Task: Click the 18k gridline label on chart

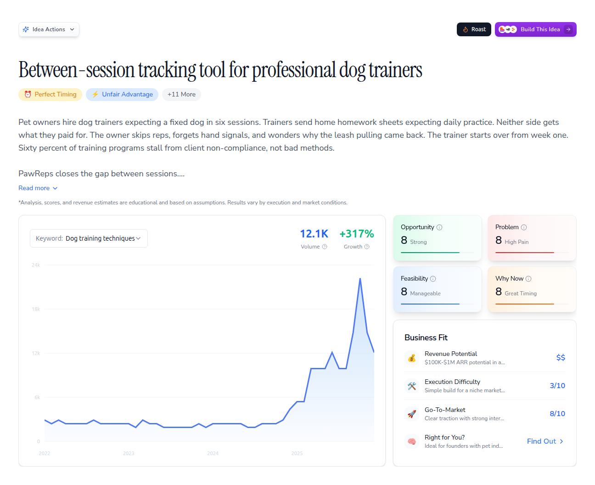Action: 36,309
